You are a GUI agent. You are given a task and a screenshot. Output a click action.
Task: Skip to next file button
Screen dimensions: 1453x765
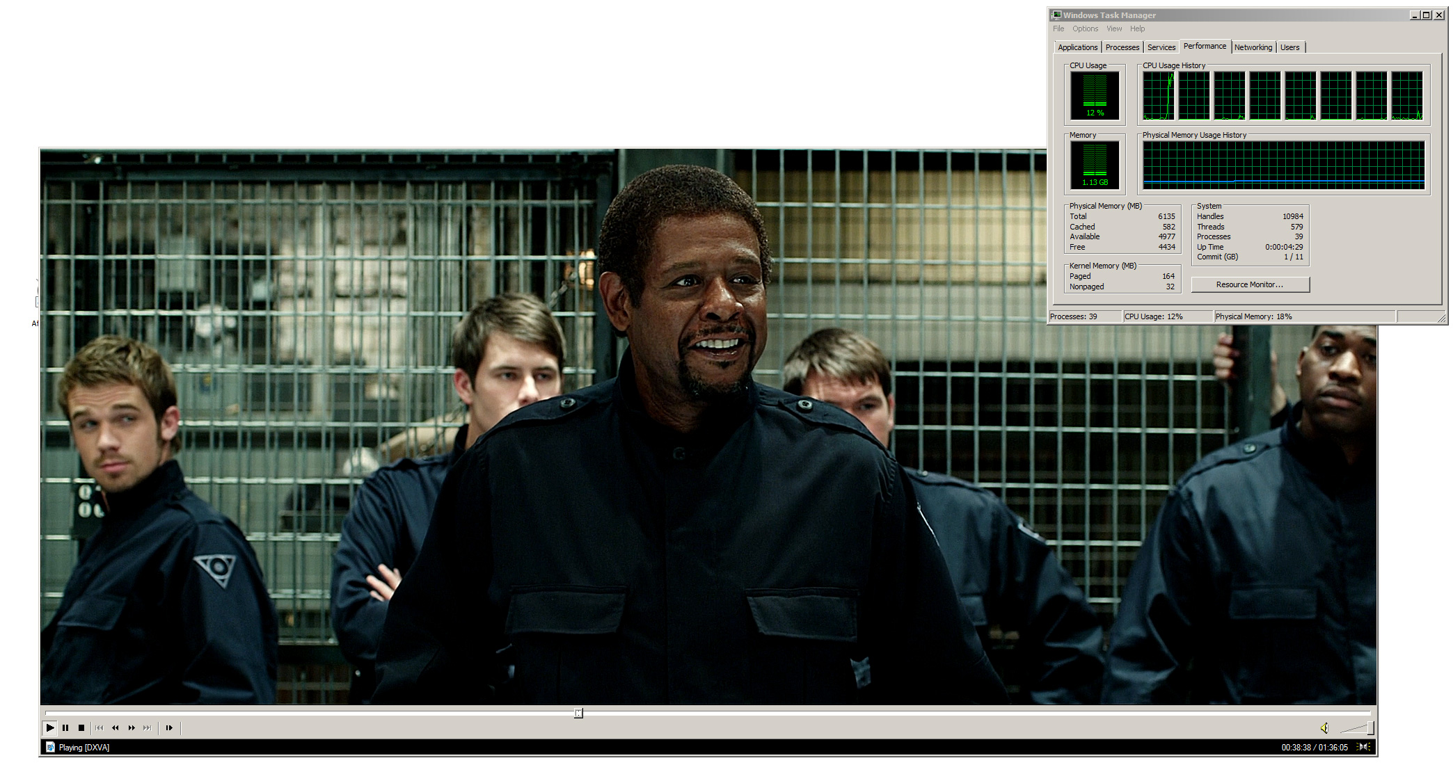[x=147, y=728]
